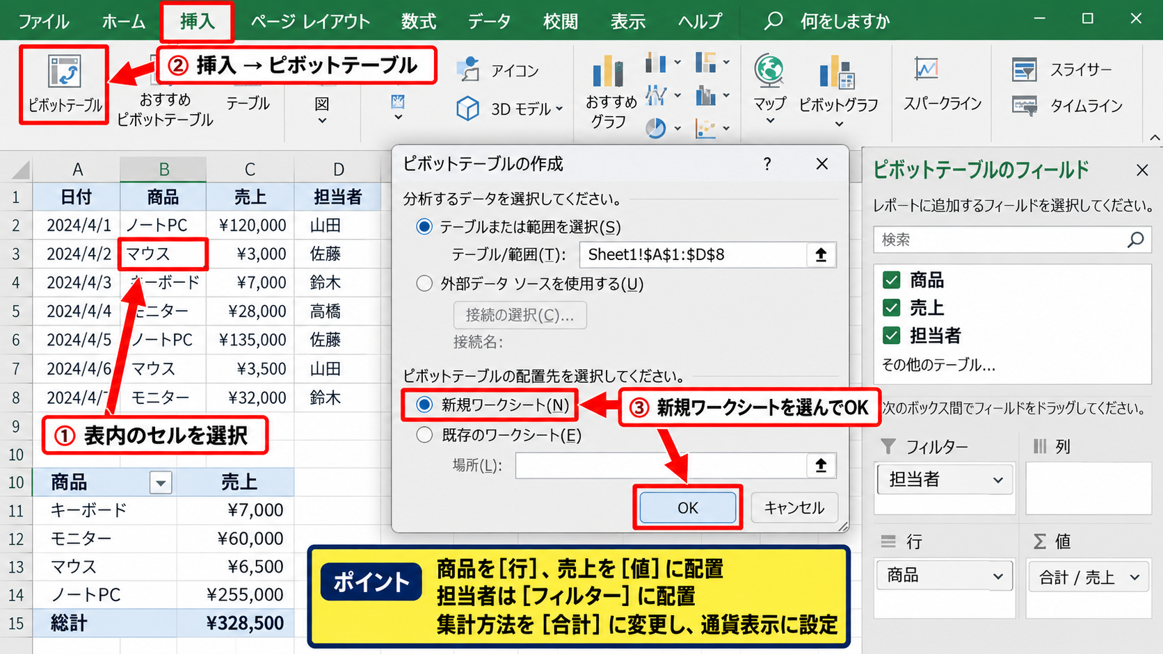The height and width of the screenshot is (654, 1163).
Task: Select 外部データ ソースを使用する radio option
Action: click(x=424, y=284)
